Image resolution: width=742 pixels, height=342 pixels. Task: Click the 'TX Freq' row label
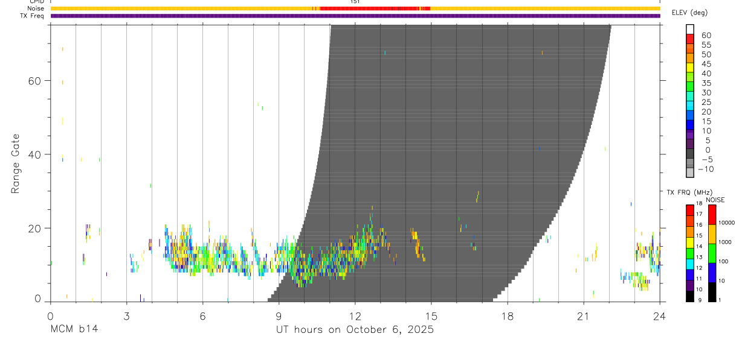33,16
